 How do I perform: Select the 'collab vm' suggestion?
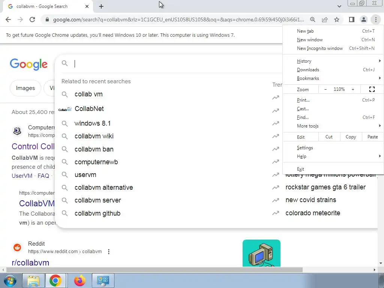pos(88,94)
